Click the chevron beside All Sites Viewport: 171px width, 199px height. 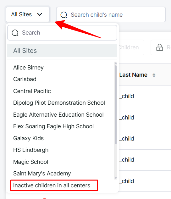(x=40, y=14)
